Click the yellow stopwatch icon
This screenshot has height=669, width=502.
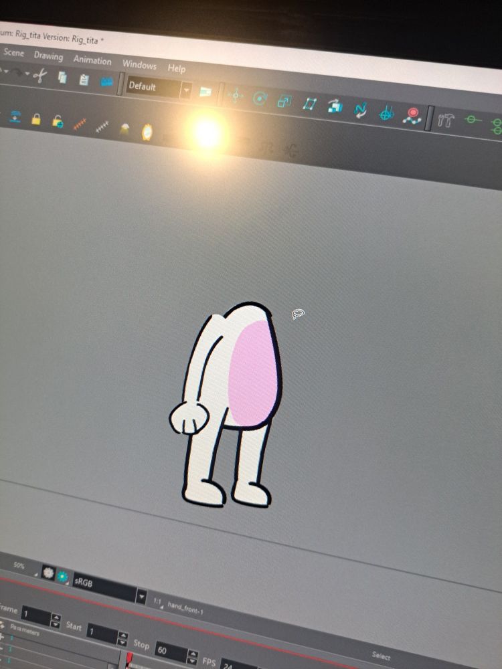click(147, 132)
